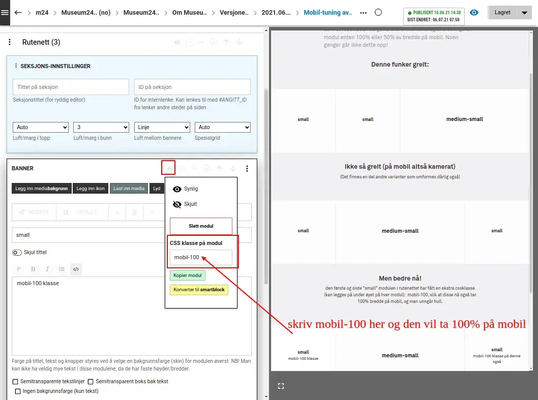Click the fullscreen icon in preview pane

pos(281,386)
